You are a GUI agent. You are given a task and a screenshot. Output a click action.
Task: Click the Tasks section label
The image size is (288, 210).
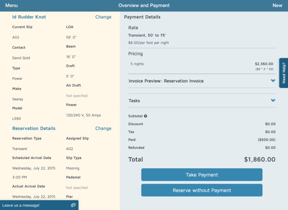point(134,101)
